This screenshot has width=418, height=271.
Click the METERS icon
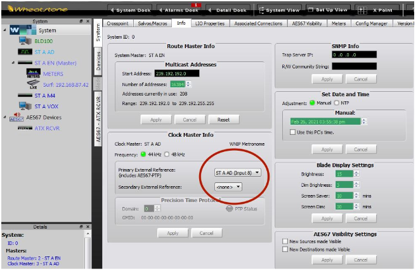tap(34, 73)
